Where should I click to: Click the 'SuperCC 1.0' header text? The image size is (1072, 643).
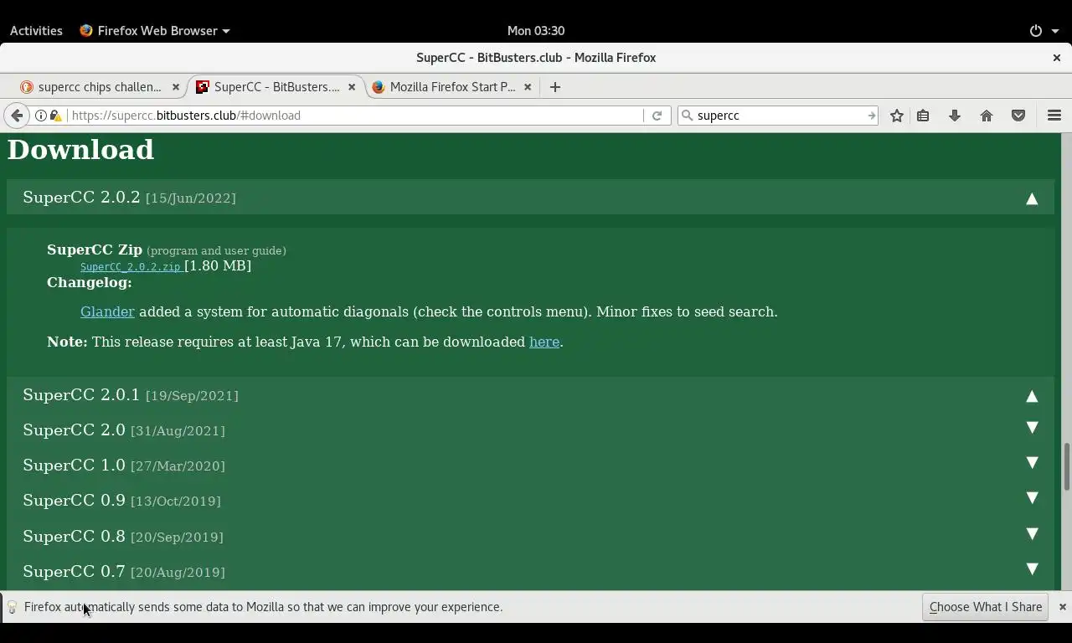pos(74,465)
